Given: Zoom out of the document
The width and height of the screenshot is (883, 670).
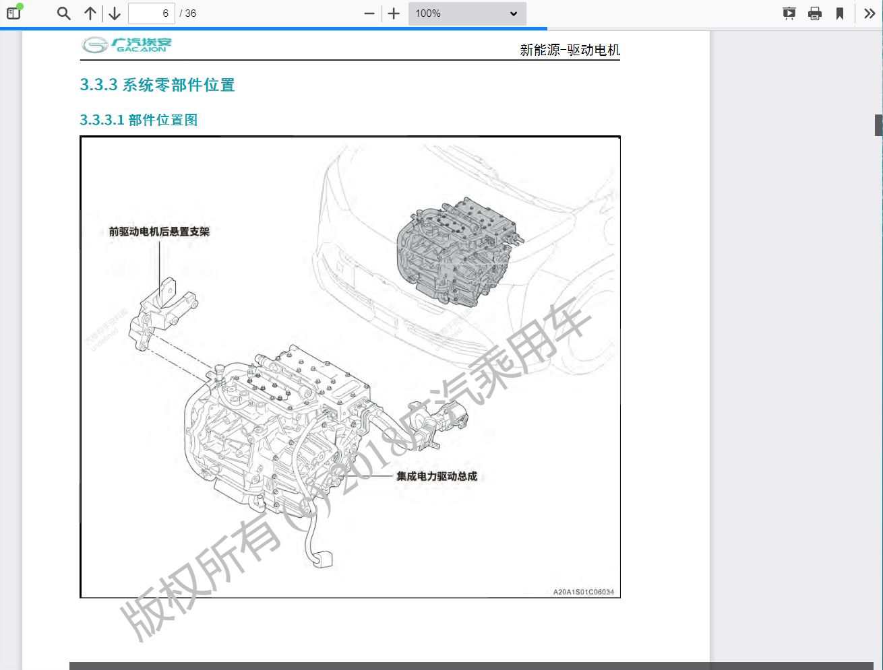Looking at the screenshot, I should 368,13.
